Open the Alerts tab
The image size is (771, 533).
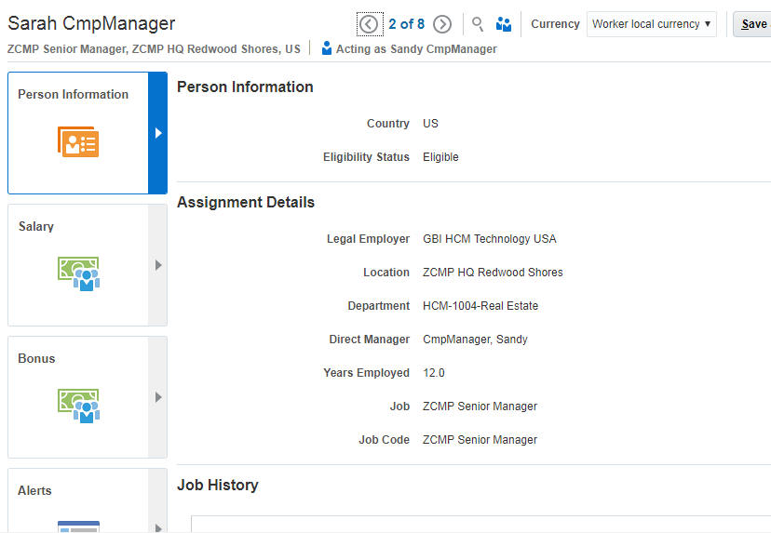tap(35, 490)
